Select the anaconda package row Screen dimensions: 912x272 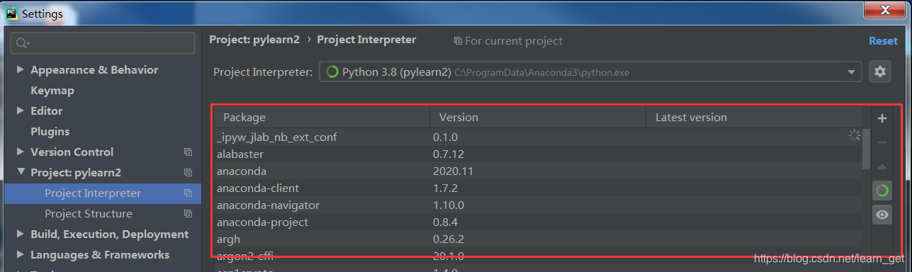tap(537, 171)
